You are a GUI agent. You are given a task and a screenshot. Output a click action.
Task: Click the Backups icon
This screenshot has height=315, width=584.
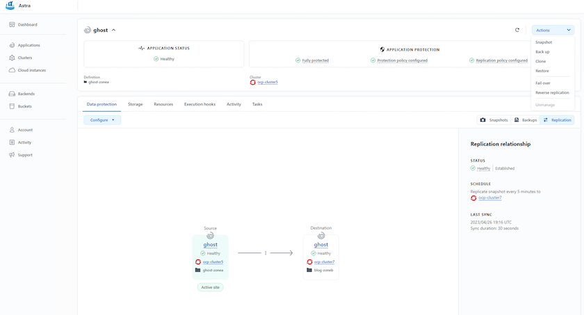[517, 120]
